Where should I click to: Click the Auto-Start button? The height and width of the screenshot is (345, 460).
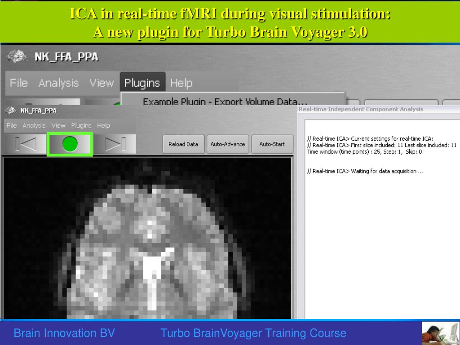(x=272, y=144)
